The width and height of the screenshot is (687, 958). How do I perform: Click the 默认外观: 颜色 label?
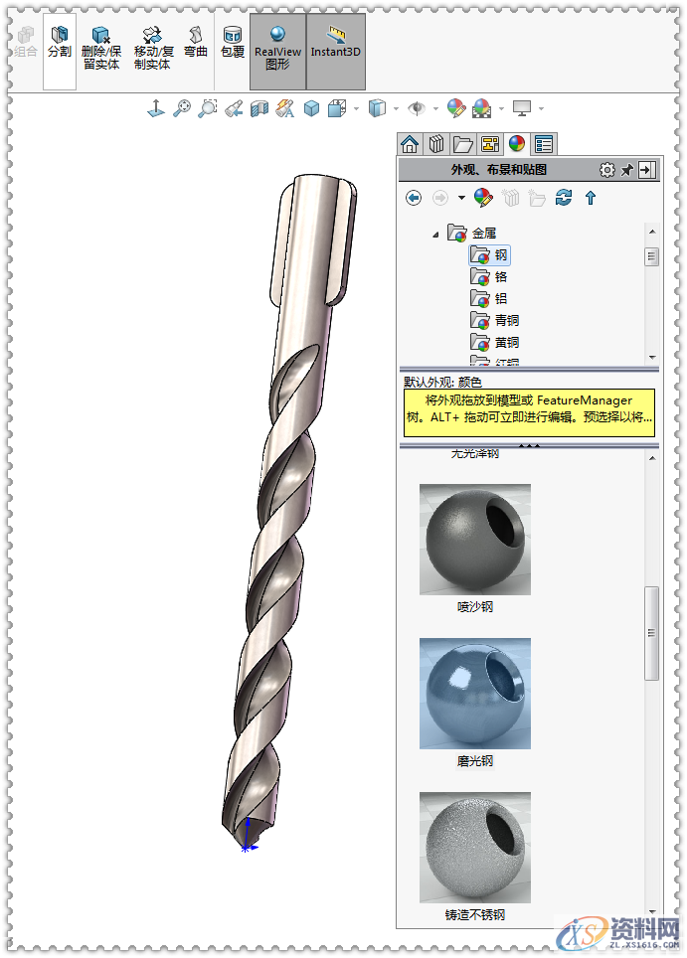[443, 383]
